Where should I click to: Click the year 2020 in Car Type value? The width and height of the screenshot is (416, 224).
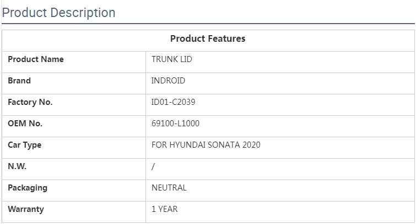pyautogui.click(x=251, y=145)
